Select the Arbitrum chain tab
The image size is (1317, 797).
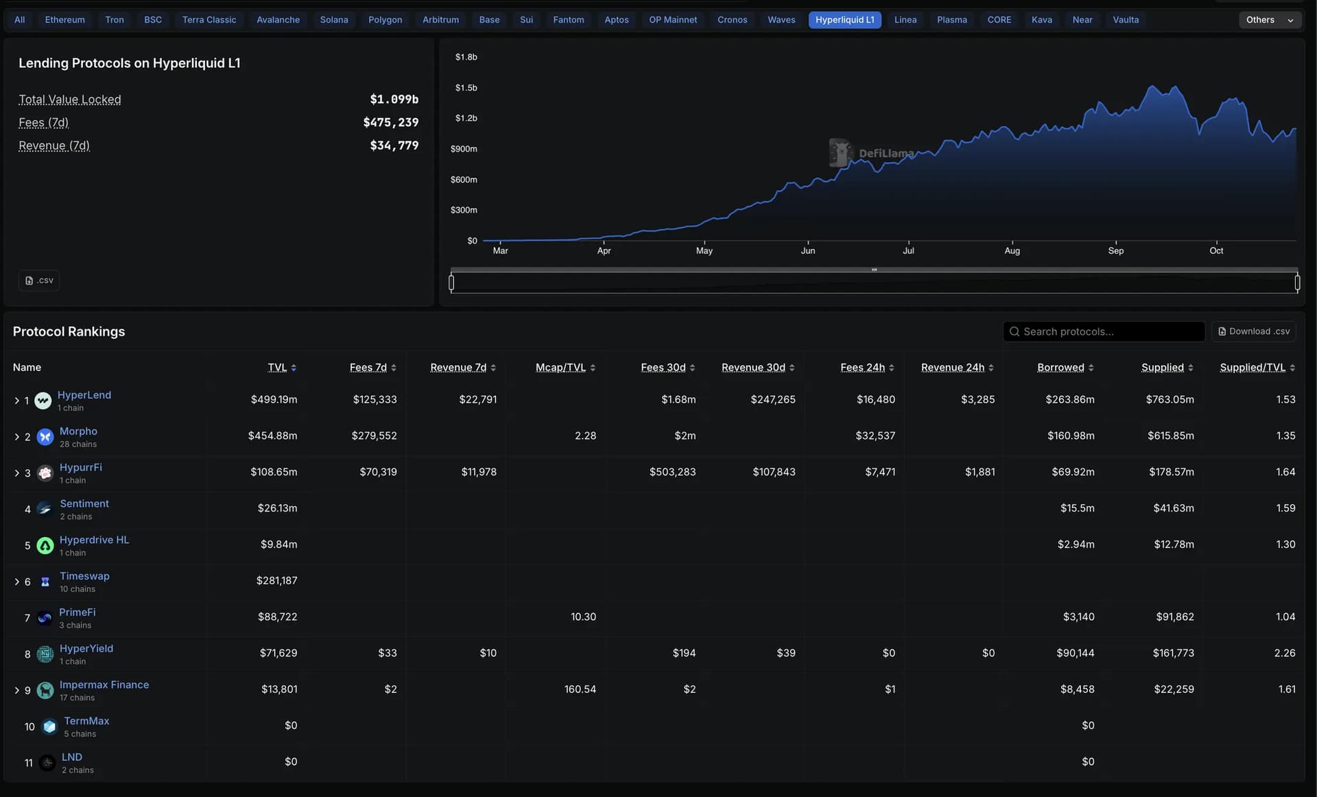(440, 20)
